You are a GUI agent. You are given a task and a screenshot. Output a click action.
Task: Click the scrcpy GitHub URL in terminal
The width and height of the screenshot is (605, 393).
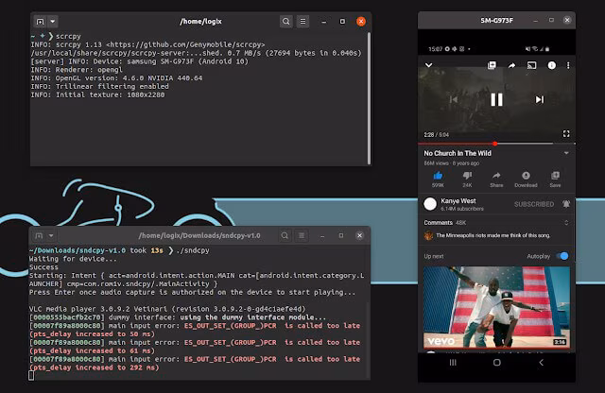tap(185, 44)
